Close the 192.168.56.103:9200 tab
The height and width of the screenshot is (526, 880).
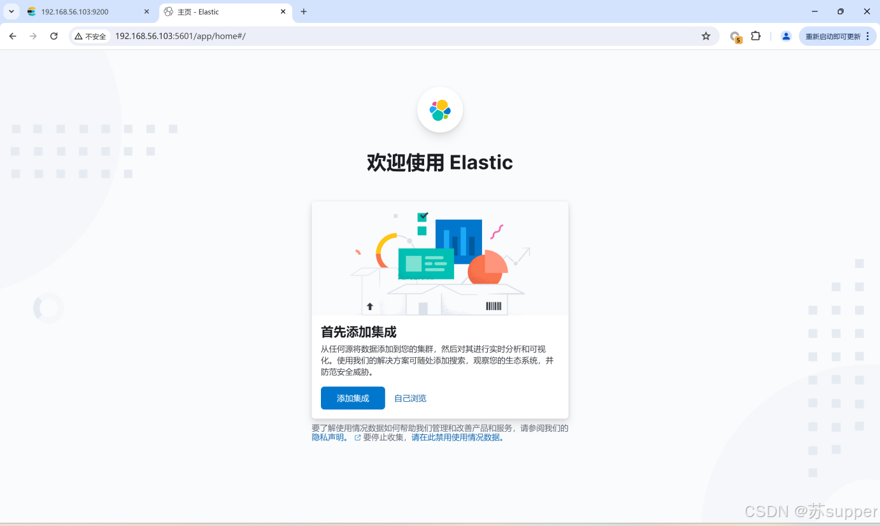pyautogui.click(x=146, y=11)
